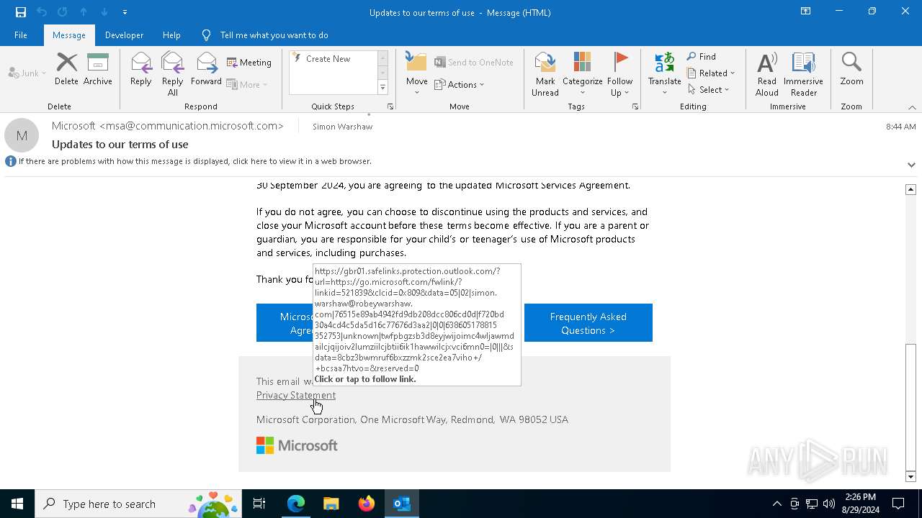This screenshot has width=922, height=518.
Task: Mark the message as Unread
Action: point(545,73)
